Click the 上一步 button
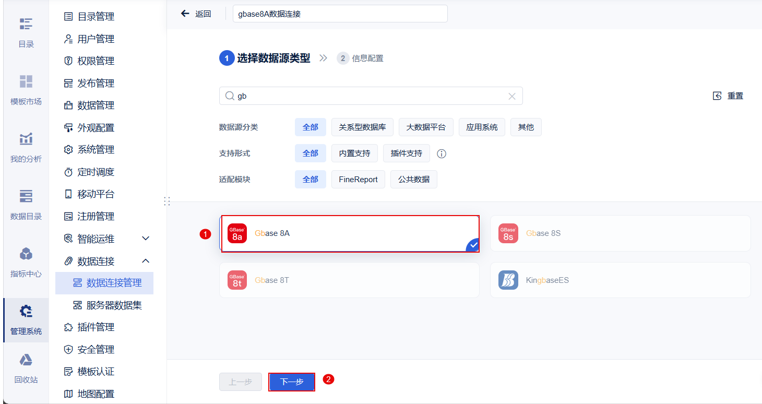 point(240,382)
